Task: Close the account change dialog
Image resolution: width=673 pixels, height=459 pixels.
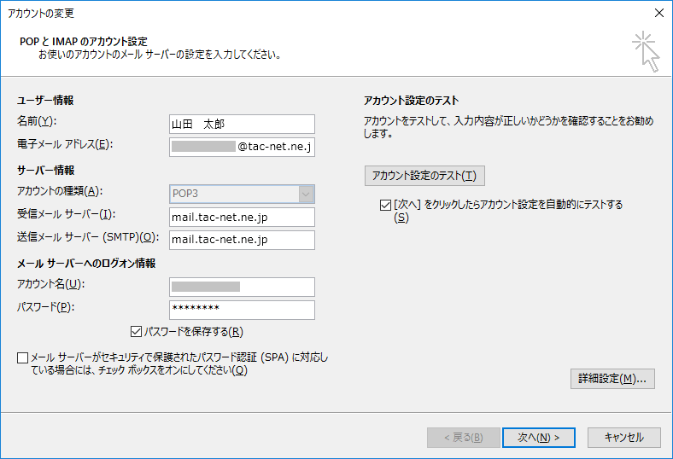Action: [x=659, y=13]
